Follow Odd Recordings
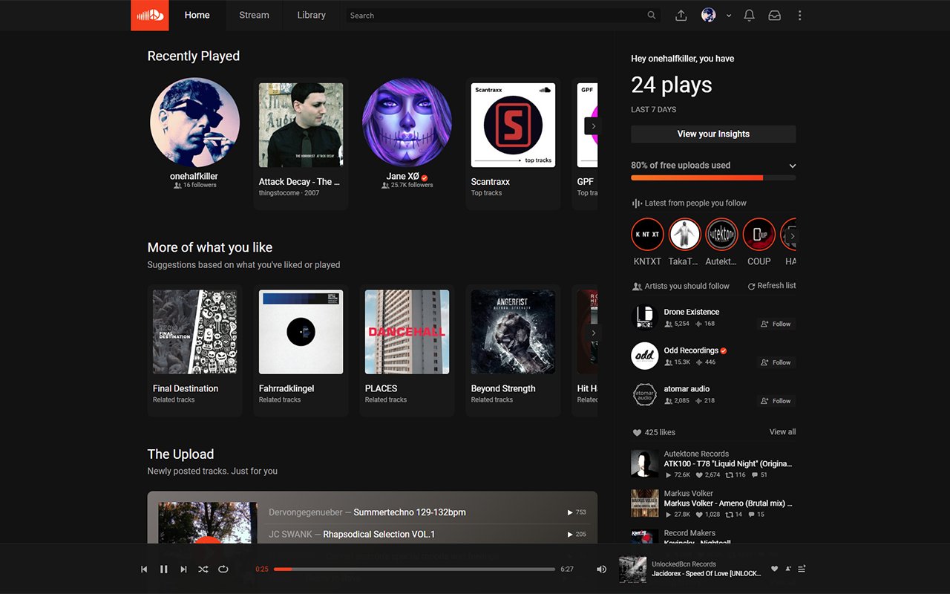Image resolution: width=950 pixels, height=594 pixels. pyautogui.click(x=776, y=362)
